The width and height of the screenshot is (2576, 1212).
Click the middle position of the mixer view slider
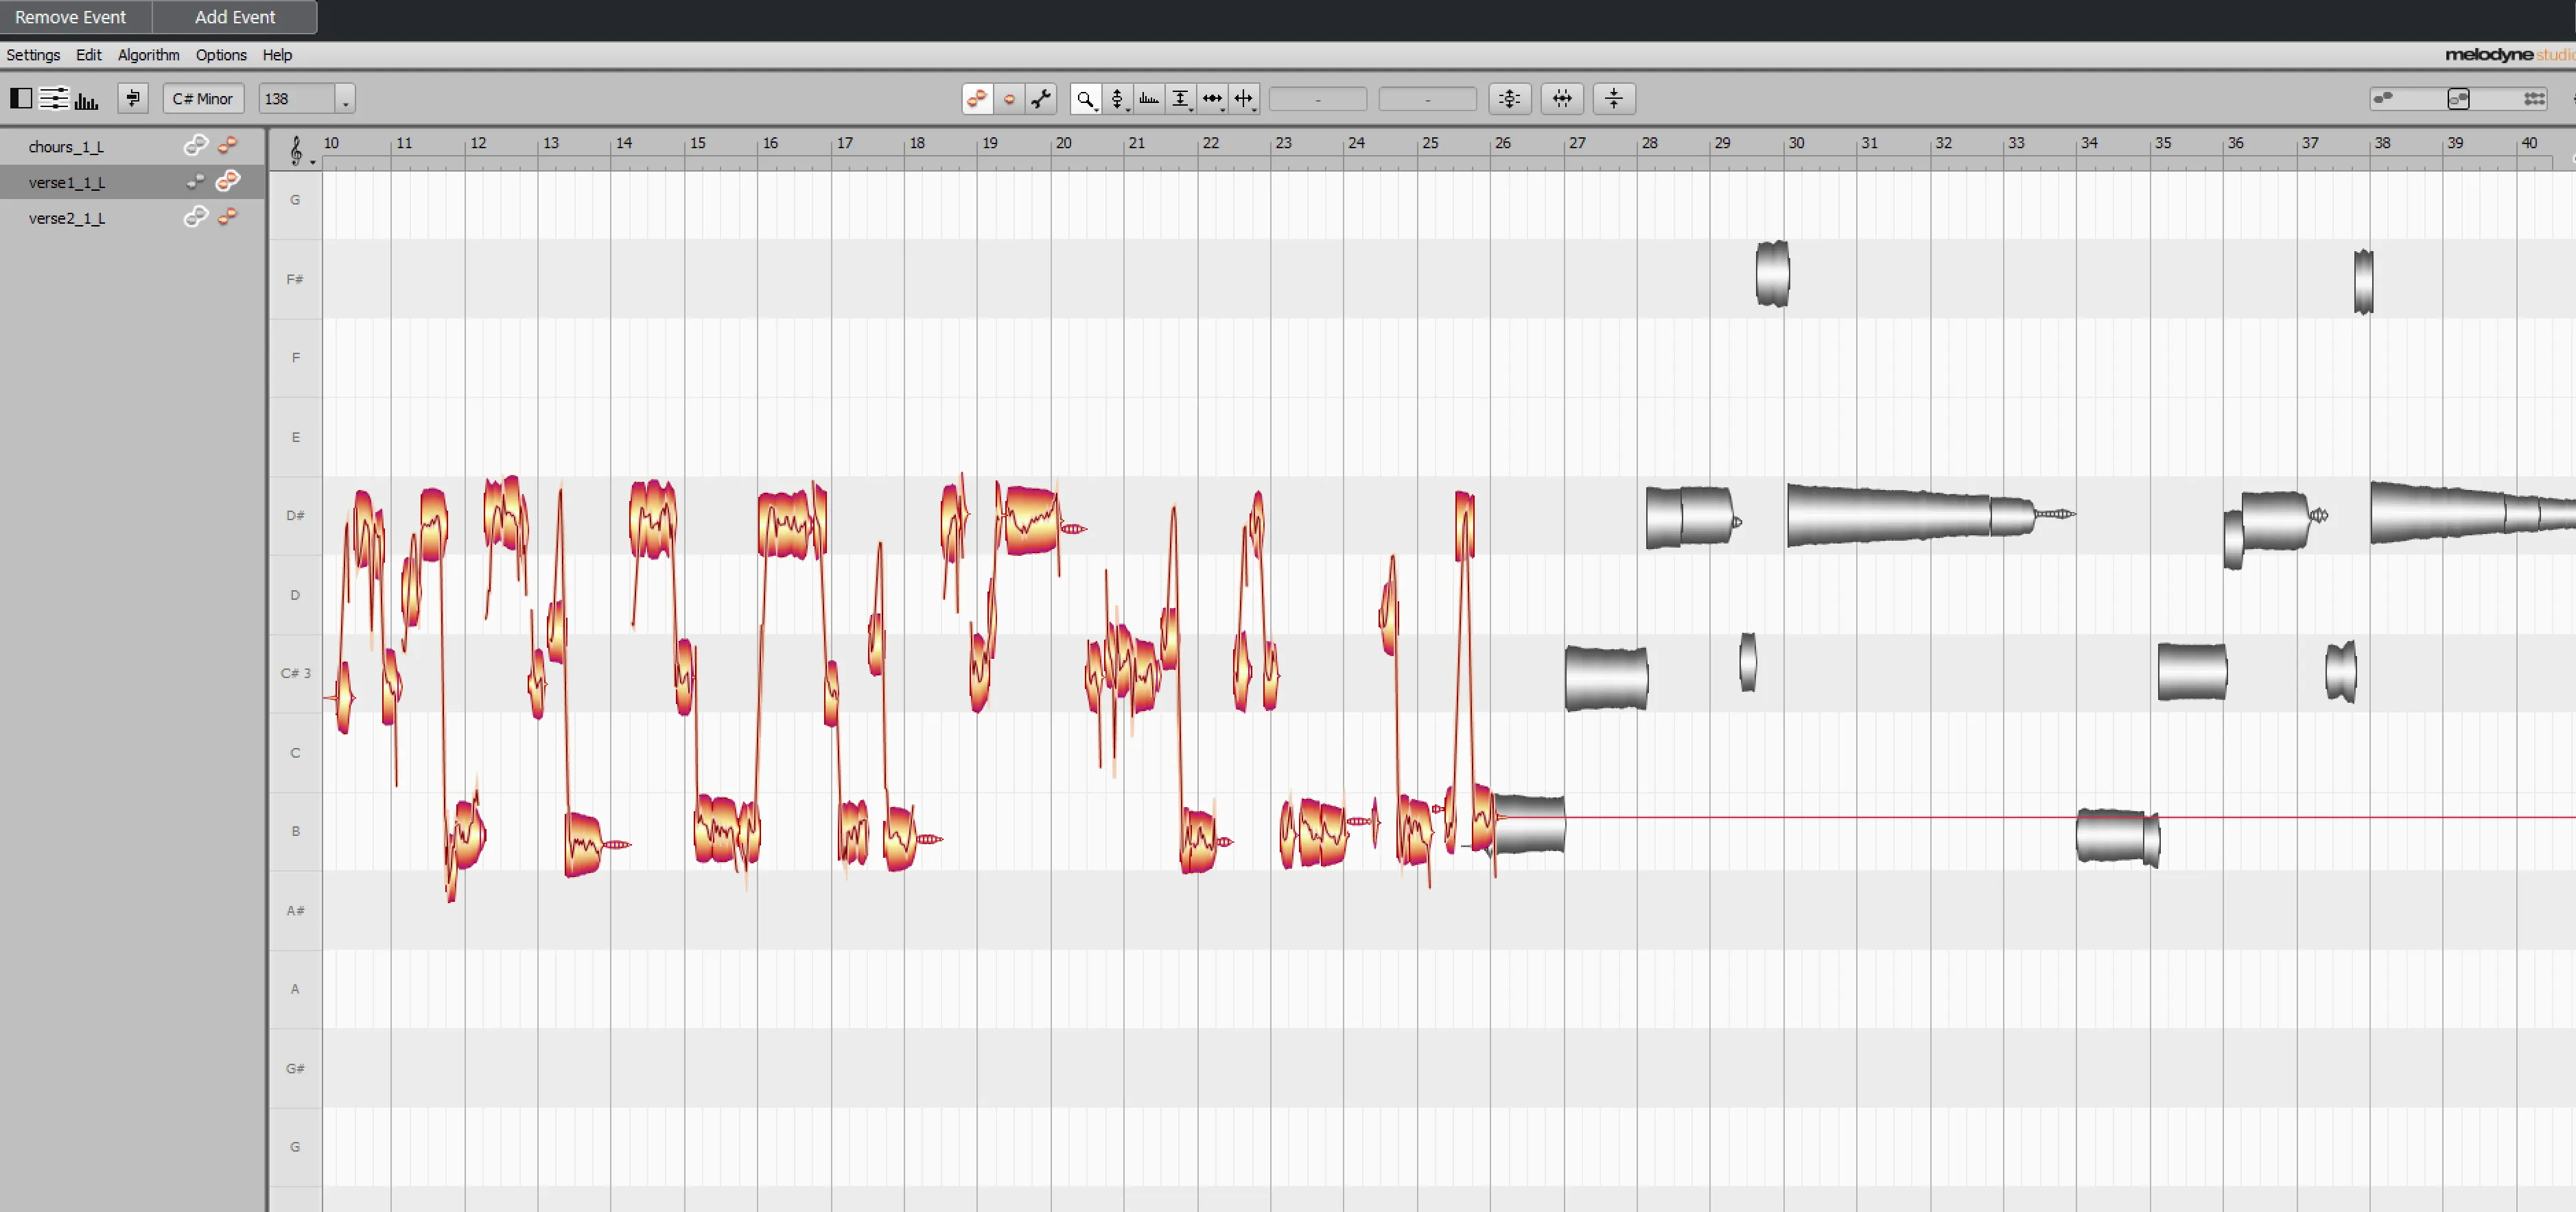2459,98
